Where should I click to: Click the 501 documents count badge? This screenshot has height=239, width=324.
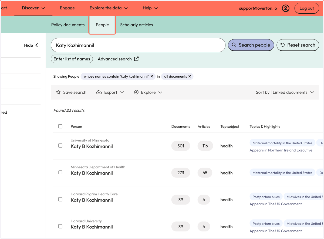[x=181, y=146]
